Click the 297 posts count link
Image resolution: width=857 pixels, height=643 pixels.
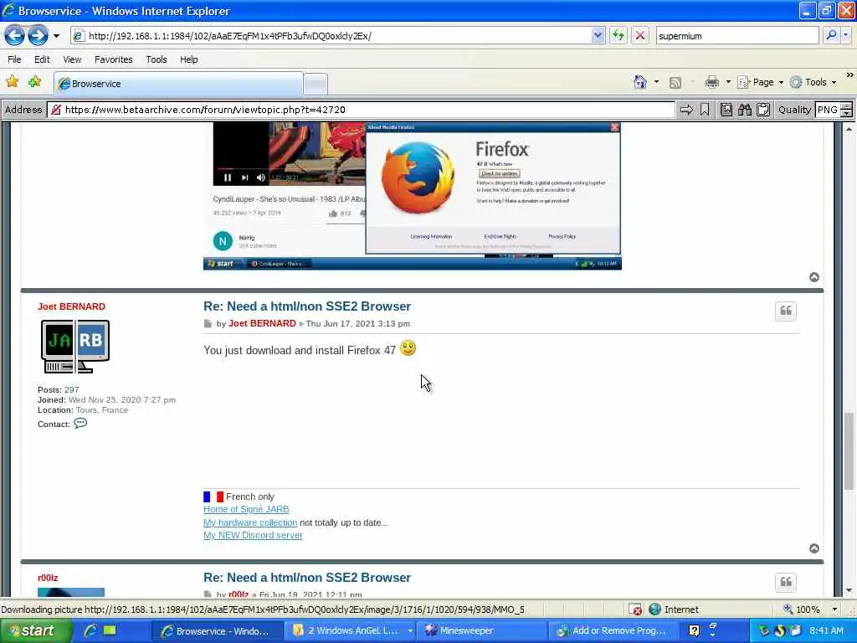pos(72,390)
